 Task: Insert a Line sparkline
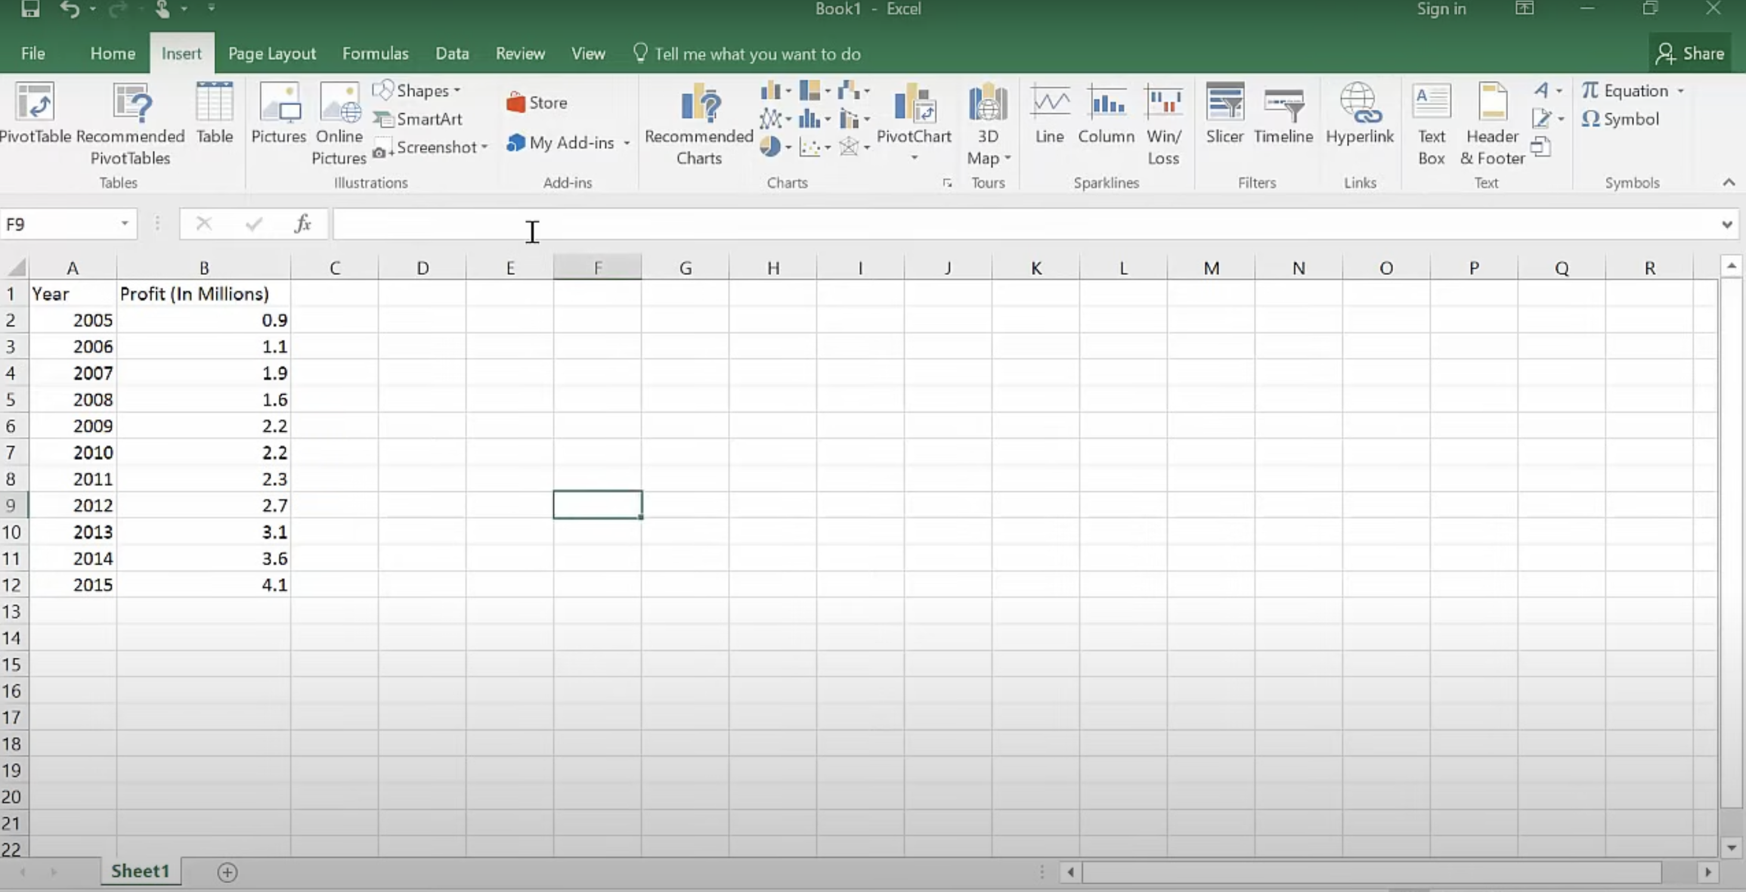coord(1050,114)
